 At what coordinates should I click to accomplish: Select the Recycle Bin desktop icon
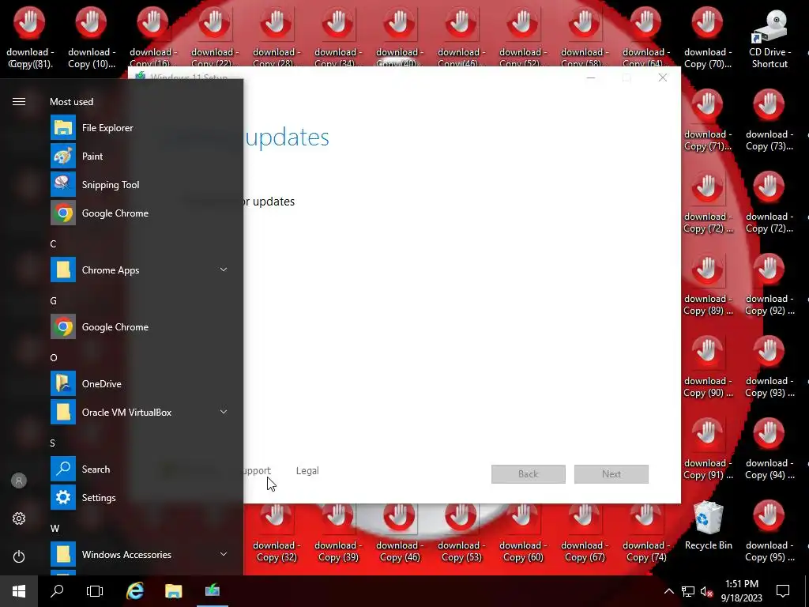(x=708, y=526)
